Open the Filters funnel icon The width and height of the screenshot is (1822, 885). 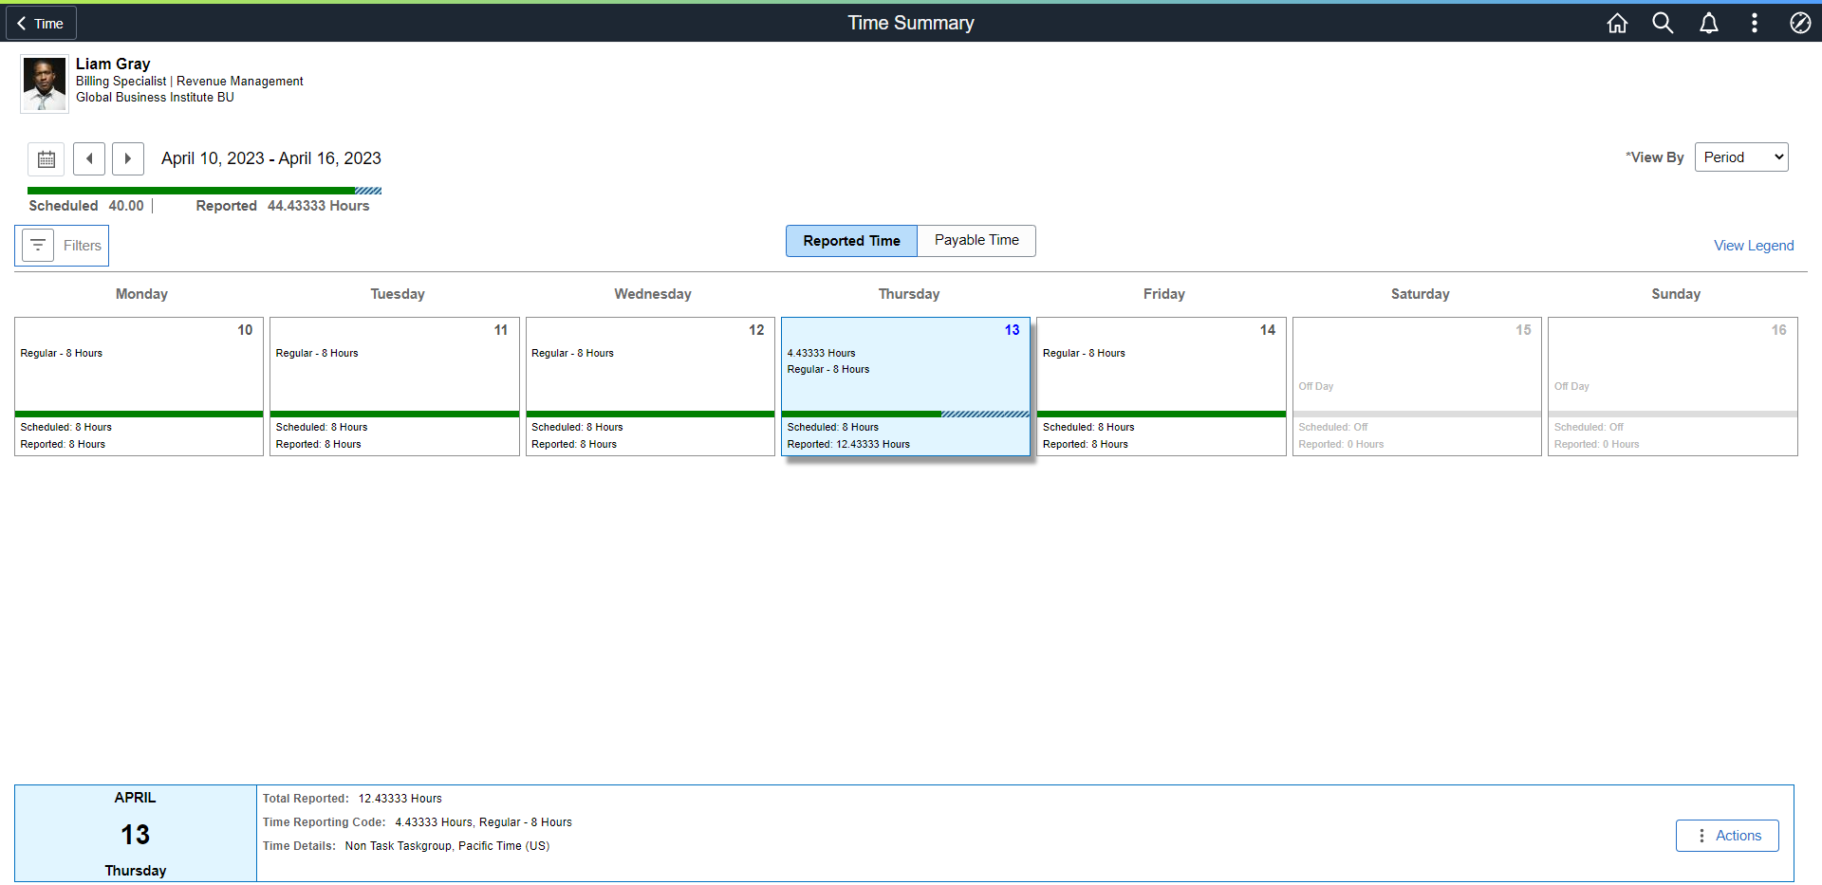coord(38,246)
